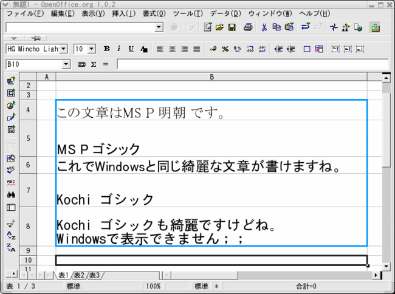Screen dimensions: 395x294
Task: Expand the B10 cell reference dropdown
Action: [66, 64]
